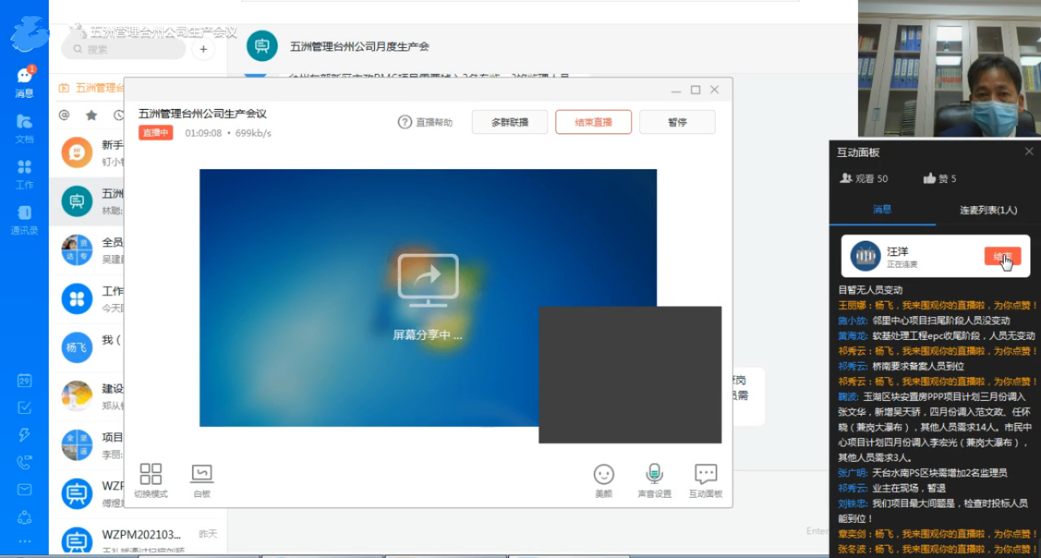Click the red 结束直播 button
This screenshot has height=558, width=1041.
pos(593,122)
